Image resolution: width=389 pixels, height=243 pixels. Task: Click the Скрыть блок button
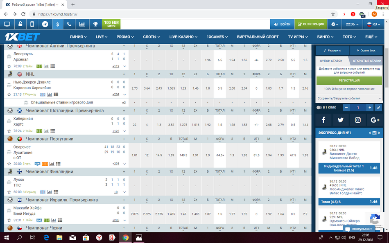366,50
